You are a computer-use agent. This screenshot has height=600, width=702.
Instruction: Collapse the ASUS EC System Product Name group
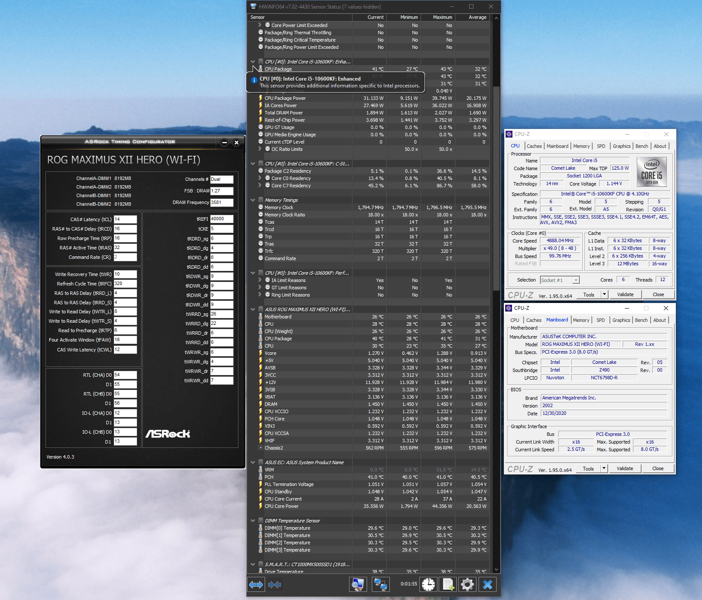tap(253, 462)
